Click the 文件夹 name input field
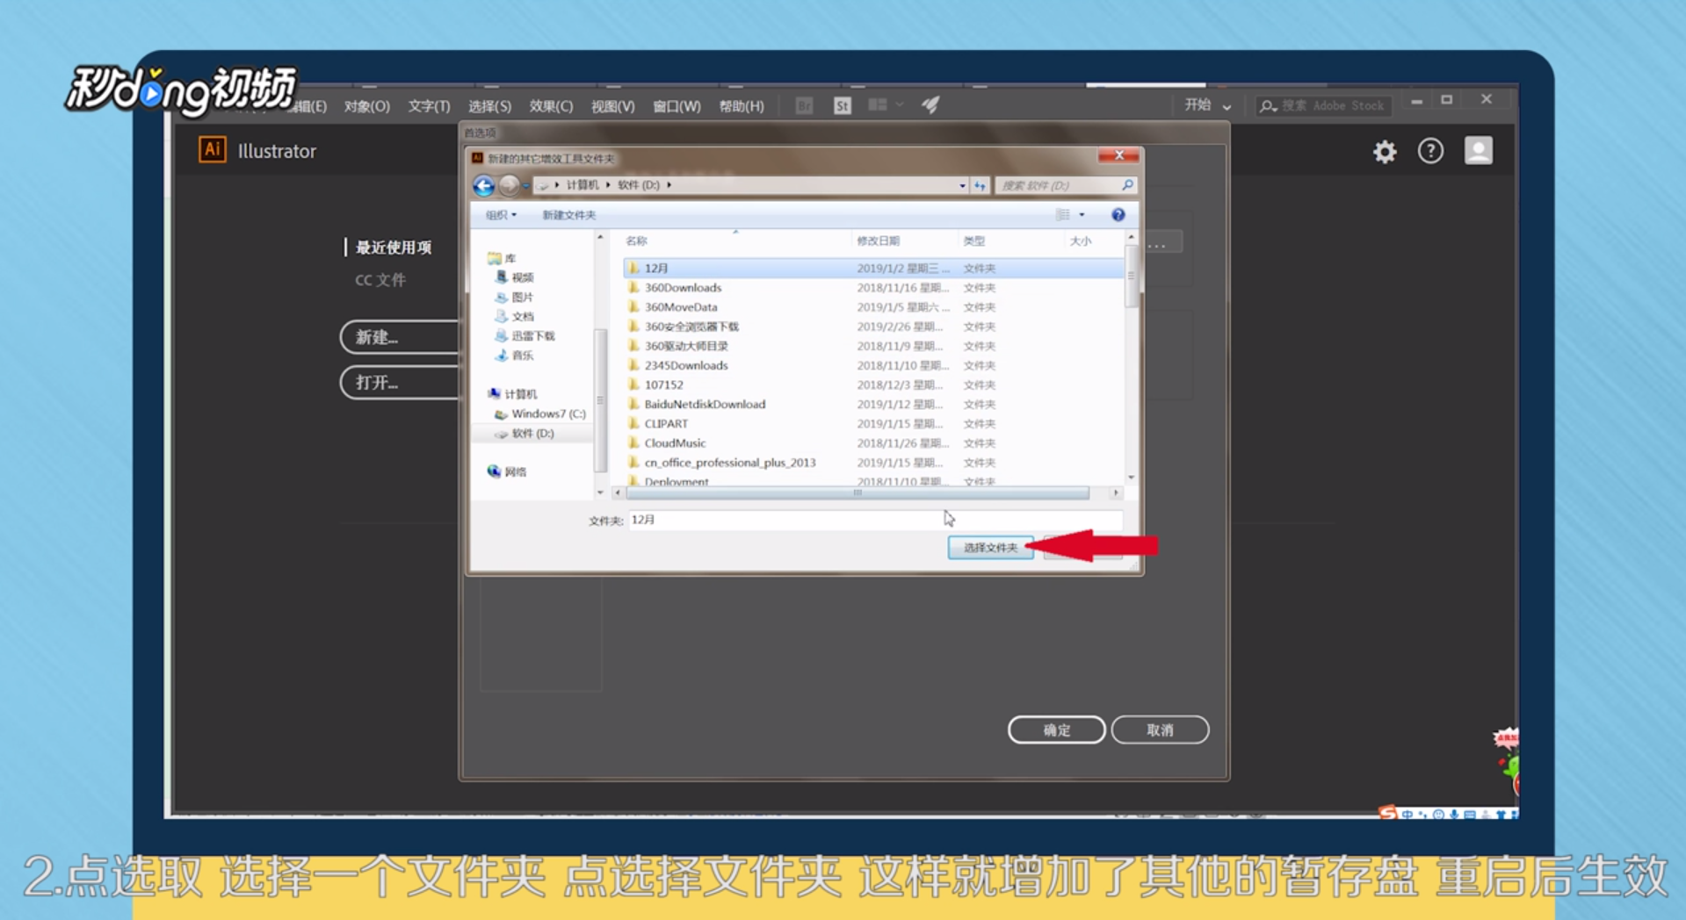The width and height of the screenshot is (1686, 920). 874,520
